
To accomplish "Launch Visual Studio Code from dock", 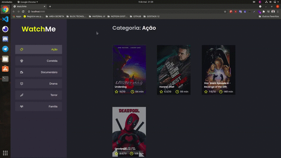I will pyautogui.click(x=5, y=19).
